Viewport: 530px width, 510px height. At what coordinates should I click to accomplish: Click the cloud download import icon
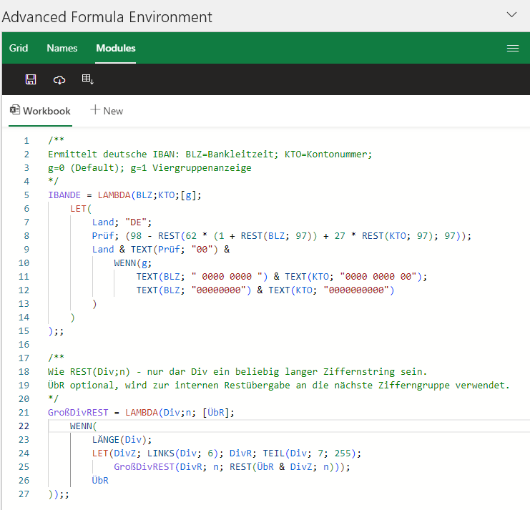click(59, 80)
